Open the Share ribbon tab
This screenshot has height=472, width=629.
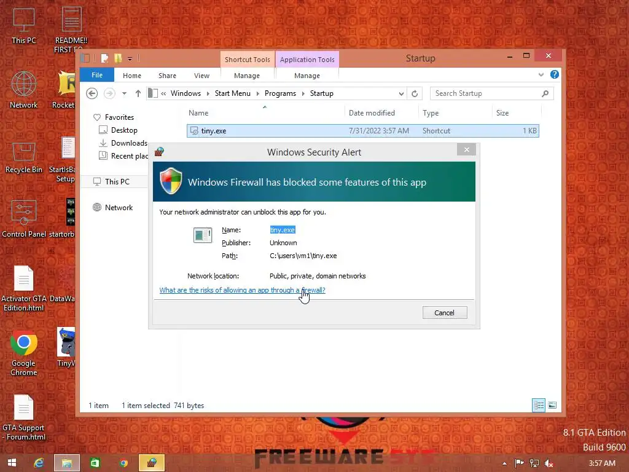click(167, 76)
